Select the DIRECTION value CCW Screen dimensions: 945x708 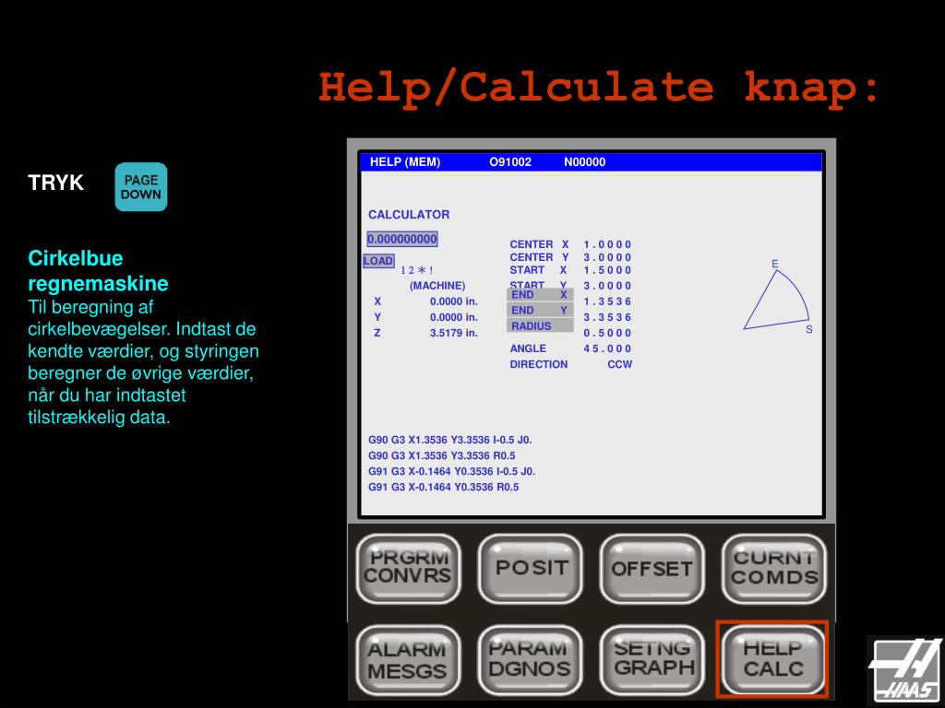(x=619, y=364)
